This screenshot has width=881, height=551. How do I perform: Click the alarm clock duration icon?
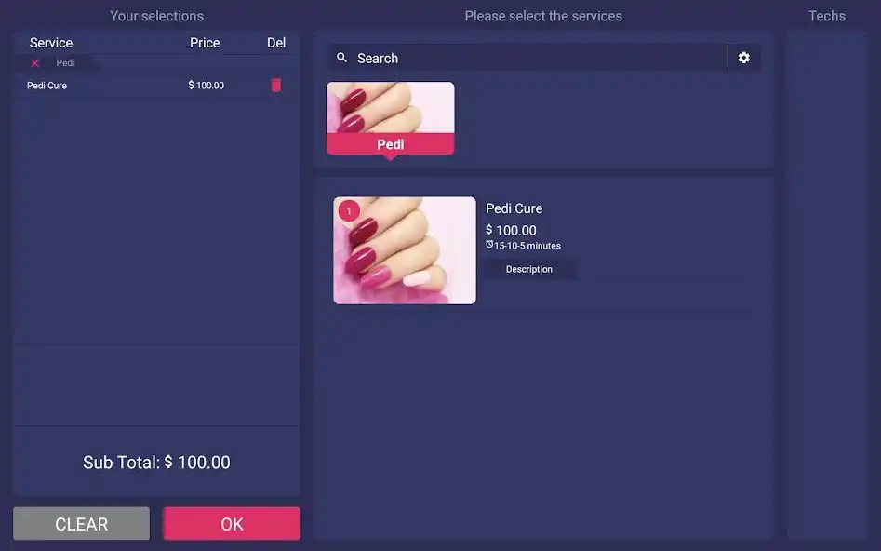point(489,245)
